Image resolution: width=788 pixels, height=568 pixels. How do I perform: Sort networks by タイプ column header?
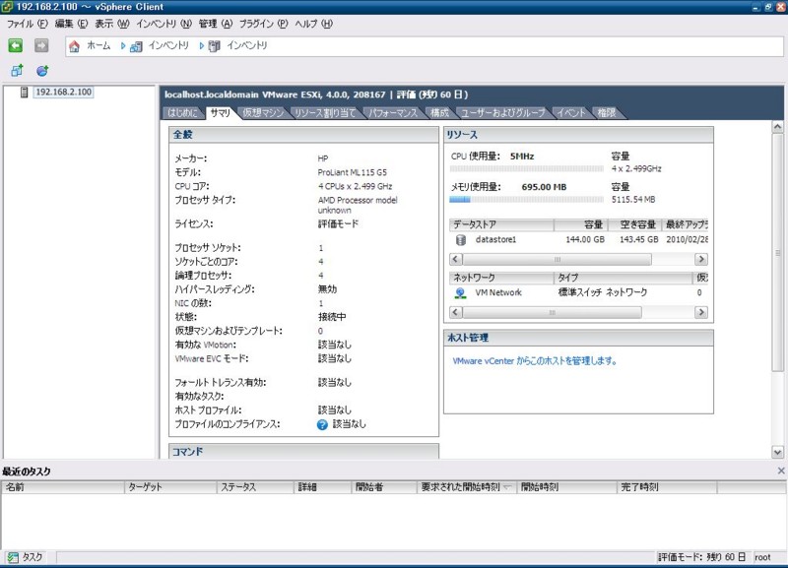click(x=624, y=278)
